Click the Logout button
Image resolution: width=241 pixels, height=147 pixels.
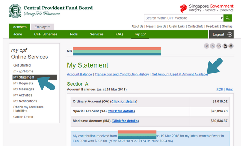coord(221,35)
